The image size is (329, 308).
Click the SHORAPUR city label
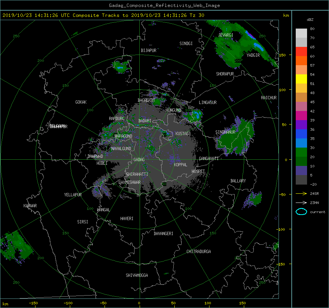coord(225,74)
